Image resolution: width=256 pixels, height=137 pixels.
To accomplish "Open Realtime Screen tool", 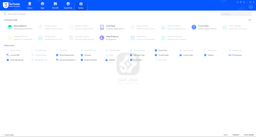I will coord(82,27).
